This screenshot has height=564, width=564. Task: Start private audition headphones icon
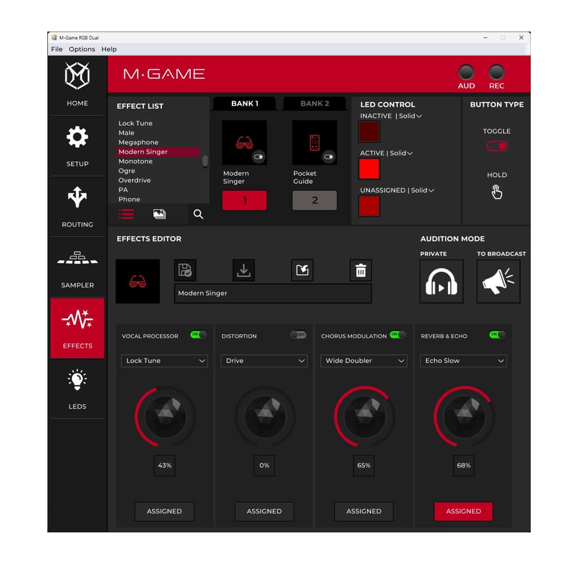point(442,281)
